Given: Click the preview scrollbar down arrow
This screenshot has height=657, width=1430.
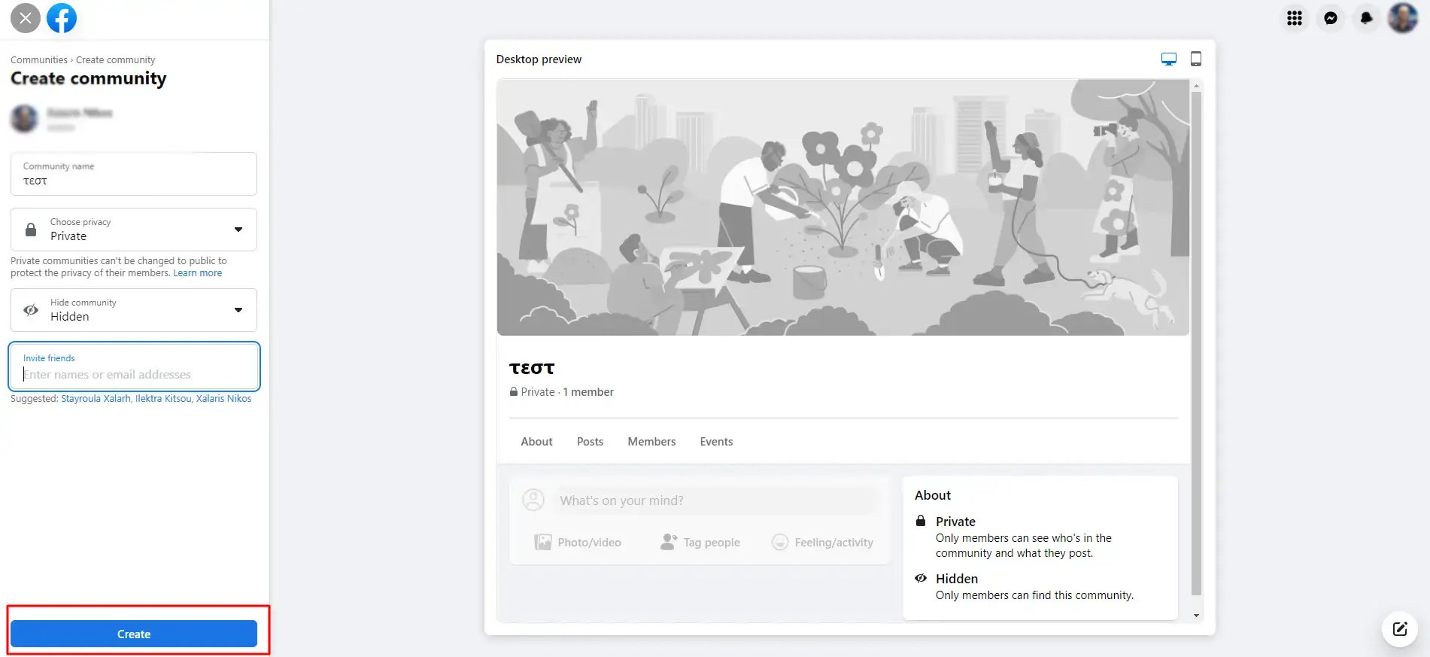Looking at the screenshot, I should (x=1197, y=616).
